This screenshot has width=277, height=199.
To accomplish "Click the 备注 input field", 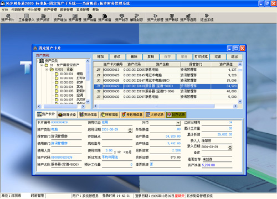I will pyautogui.click(x=217, y=153).
